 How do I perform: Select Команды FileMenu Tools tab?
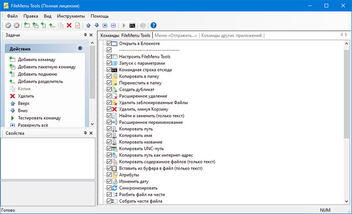point(125,35)
